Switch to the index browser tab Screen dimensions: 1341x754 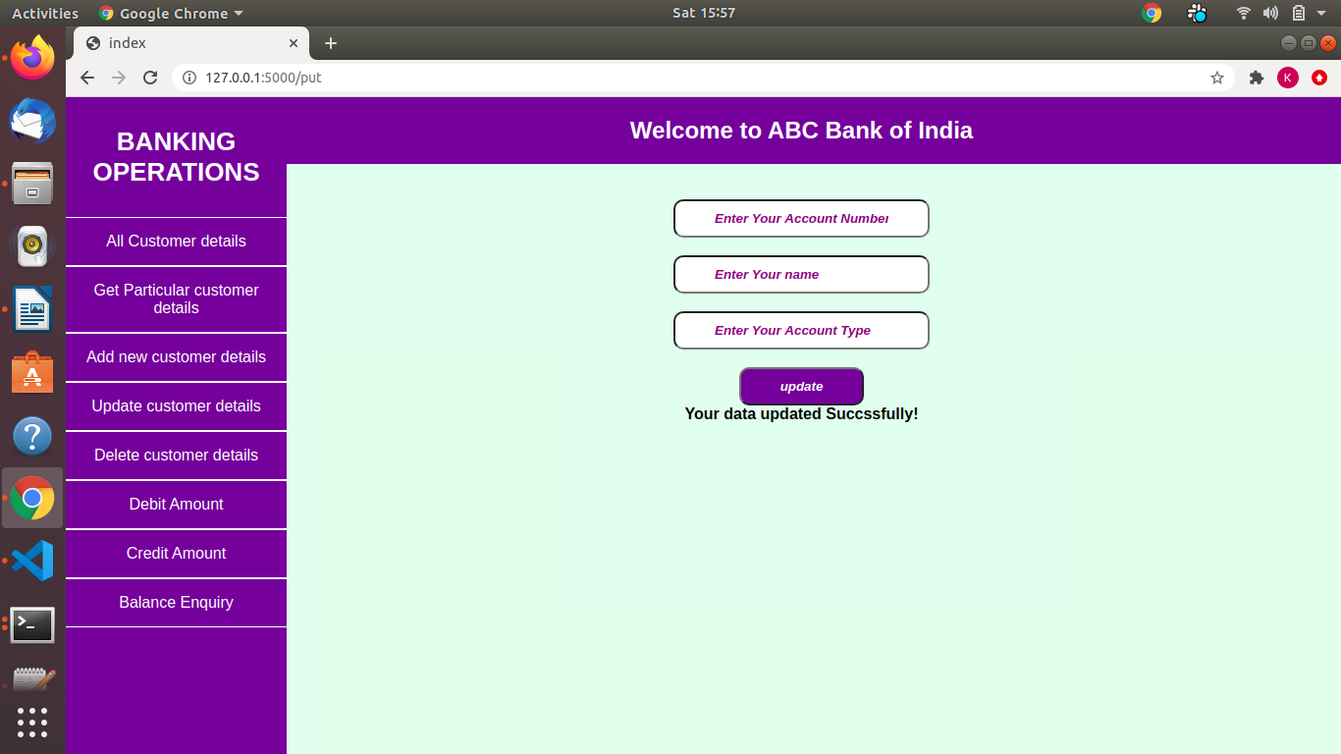click(177, 43)
